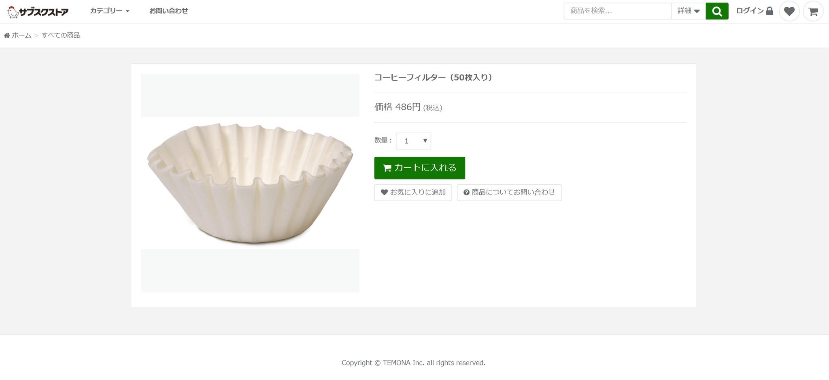Click the ログイン link

pyautogui.click(x=749, y=11)
